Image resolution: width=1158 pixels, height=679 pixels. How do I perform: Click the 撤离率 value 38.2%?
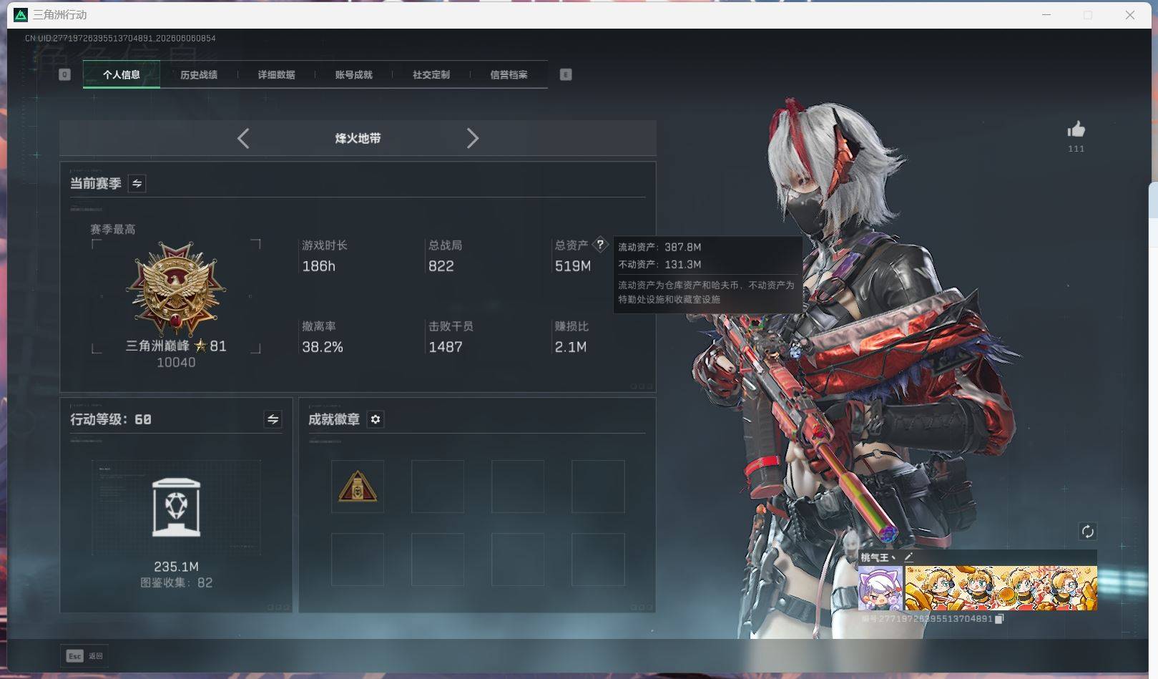tap(323, 347)
